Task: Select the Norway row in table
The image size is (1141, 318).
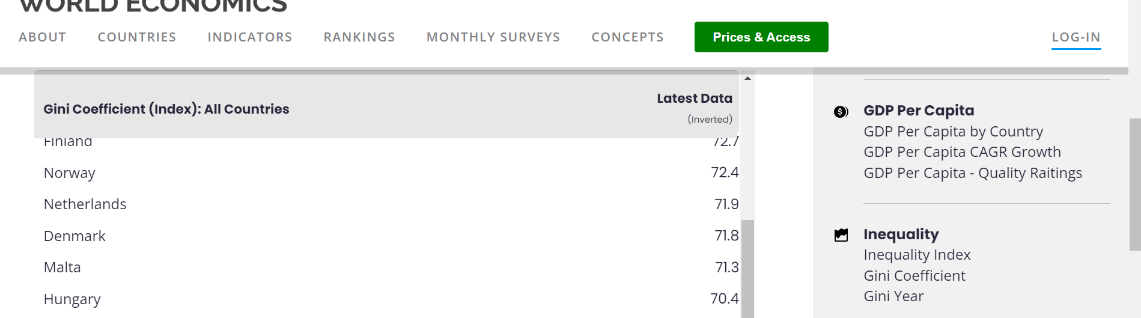Action: click(x=391, y=173)
